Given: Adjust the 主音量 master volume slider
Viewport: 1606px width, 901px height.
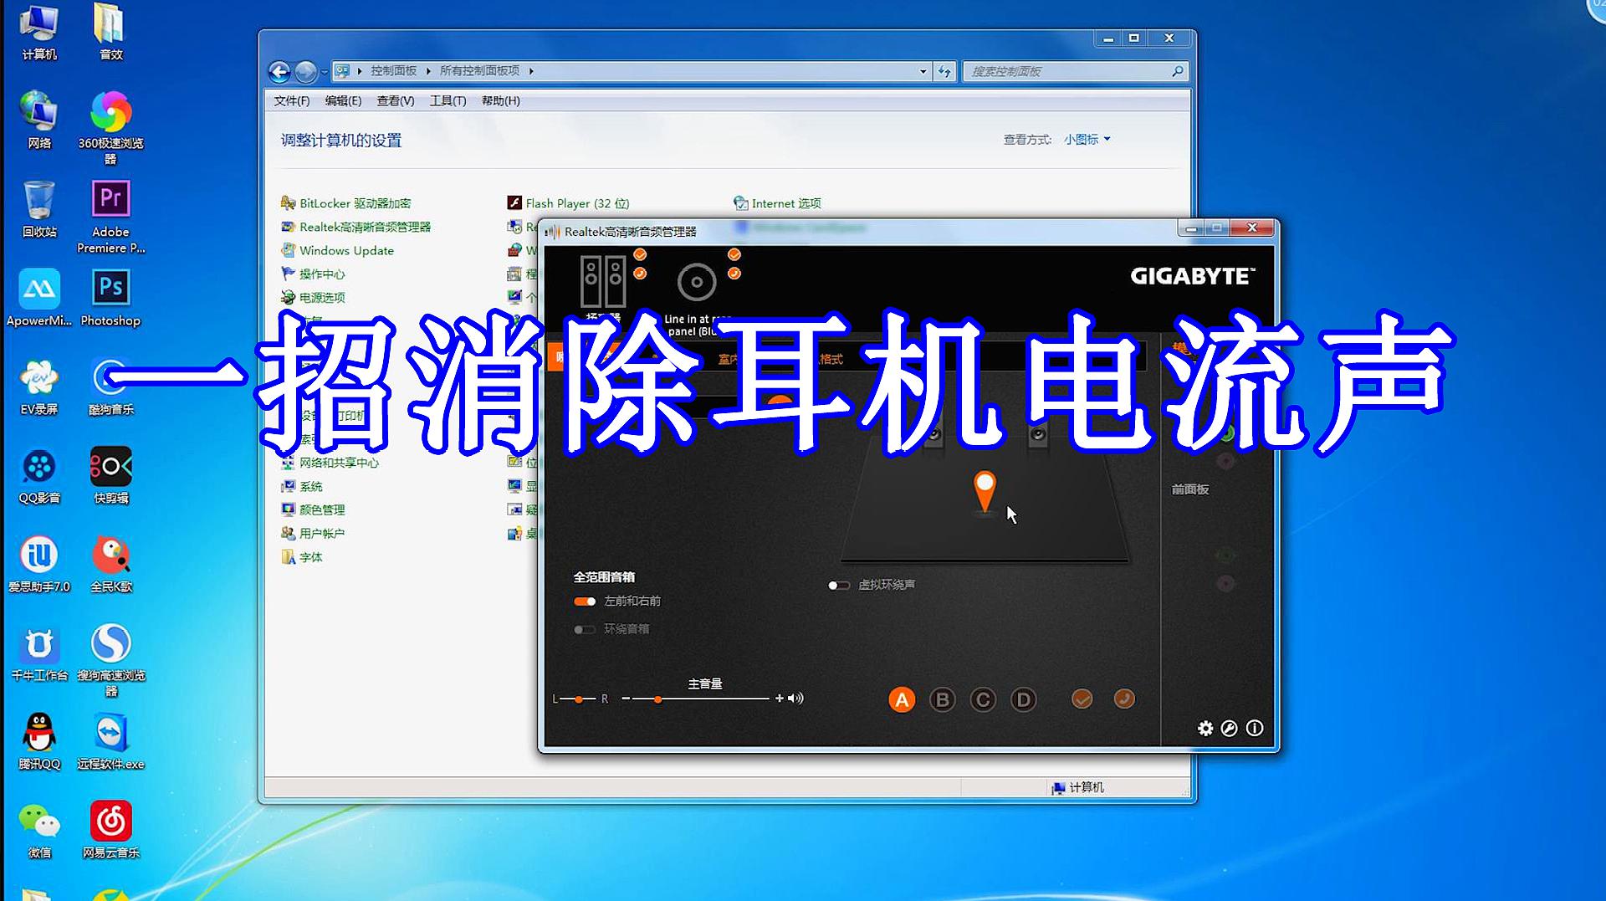Looking at the screenshot, I should click(x=701, y=699).
